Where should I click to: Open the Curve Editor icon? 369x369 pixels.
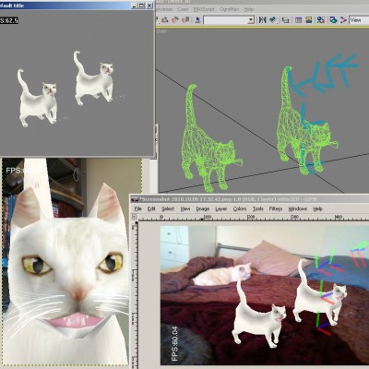[x=298, y=20]
